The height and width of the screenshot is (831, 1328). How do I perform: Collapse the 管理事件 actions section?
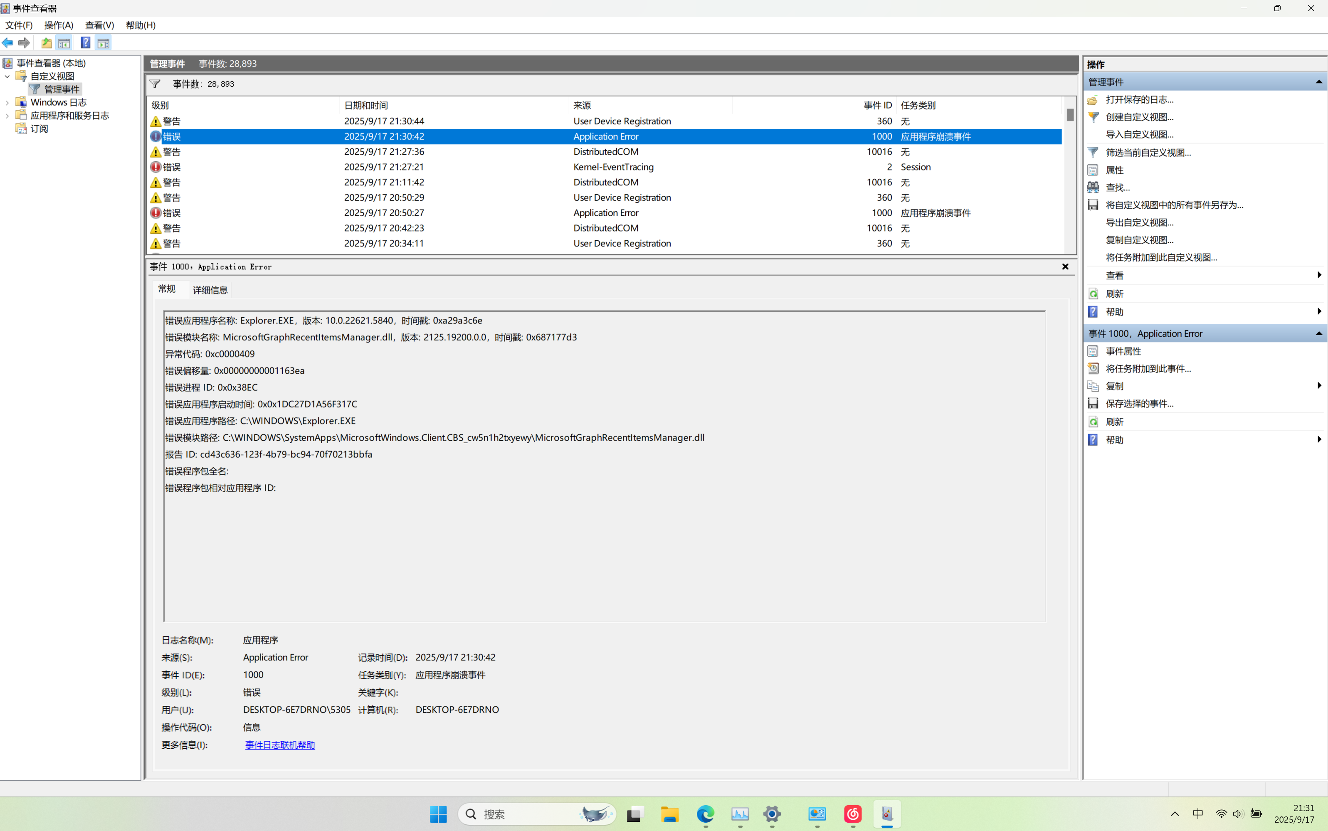[1319, 82]
